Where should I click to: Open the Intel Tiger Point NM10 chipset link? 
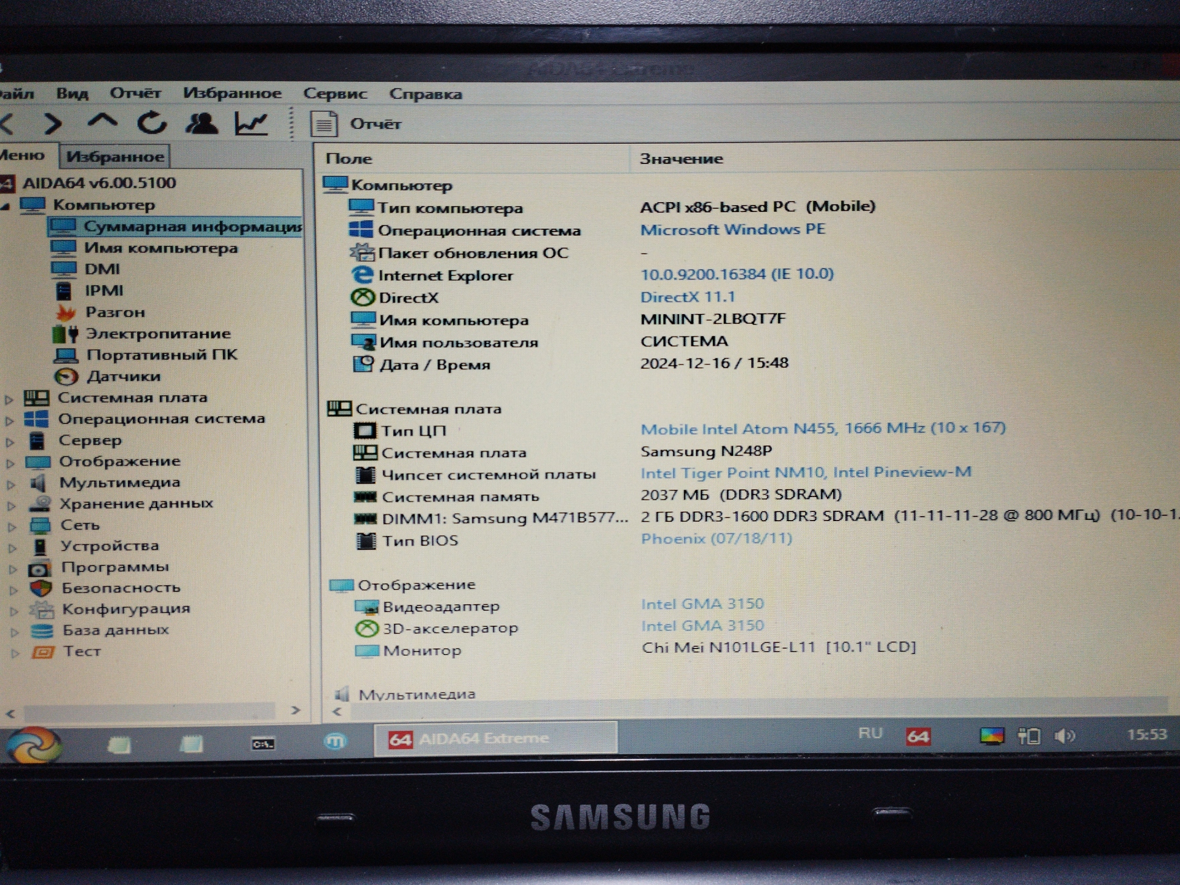tap(806, 472)
